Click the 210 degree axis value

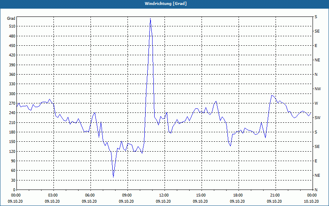(x=12, y=122)
